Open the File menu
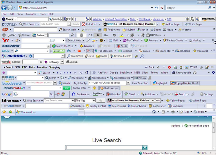Viewport: 216px width, 155px height. tap(5, 14)
